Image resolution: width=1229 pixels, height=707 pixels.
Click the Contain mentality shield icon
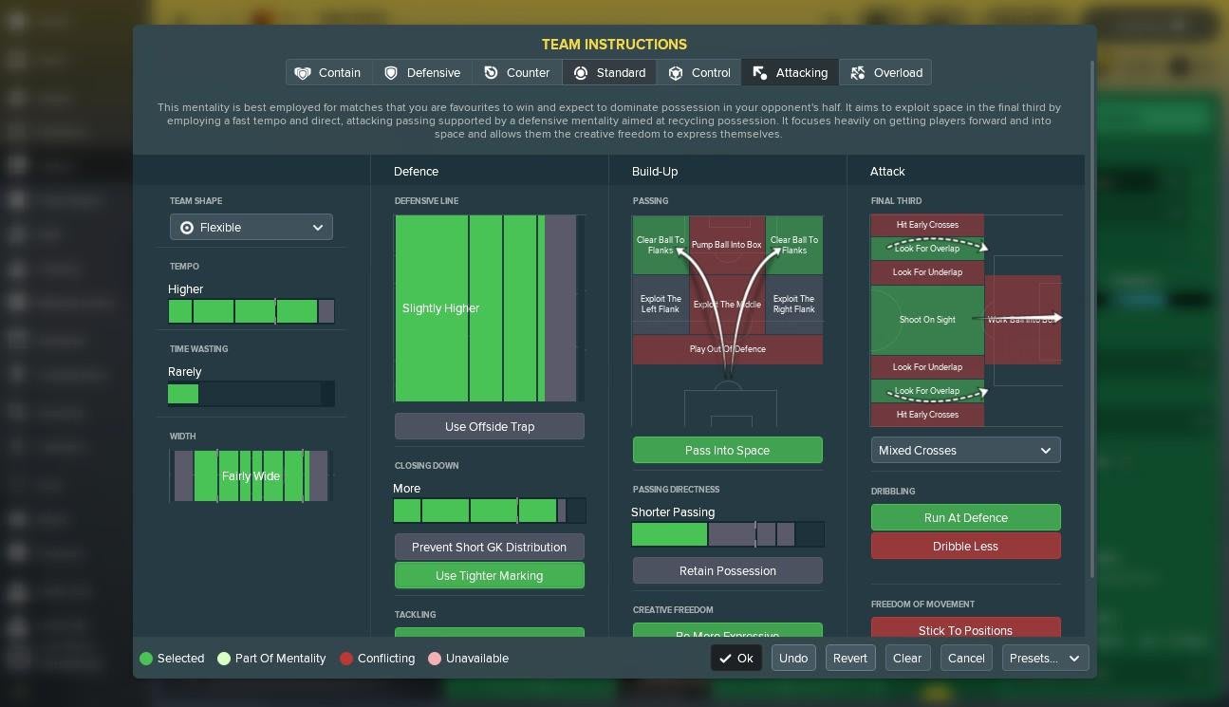303,73
